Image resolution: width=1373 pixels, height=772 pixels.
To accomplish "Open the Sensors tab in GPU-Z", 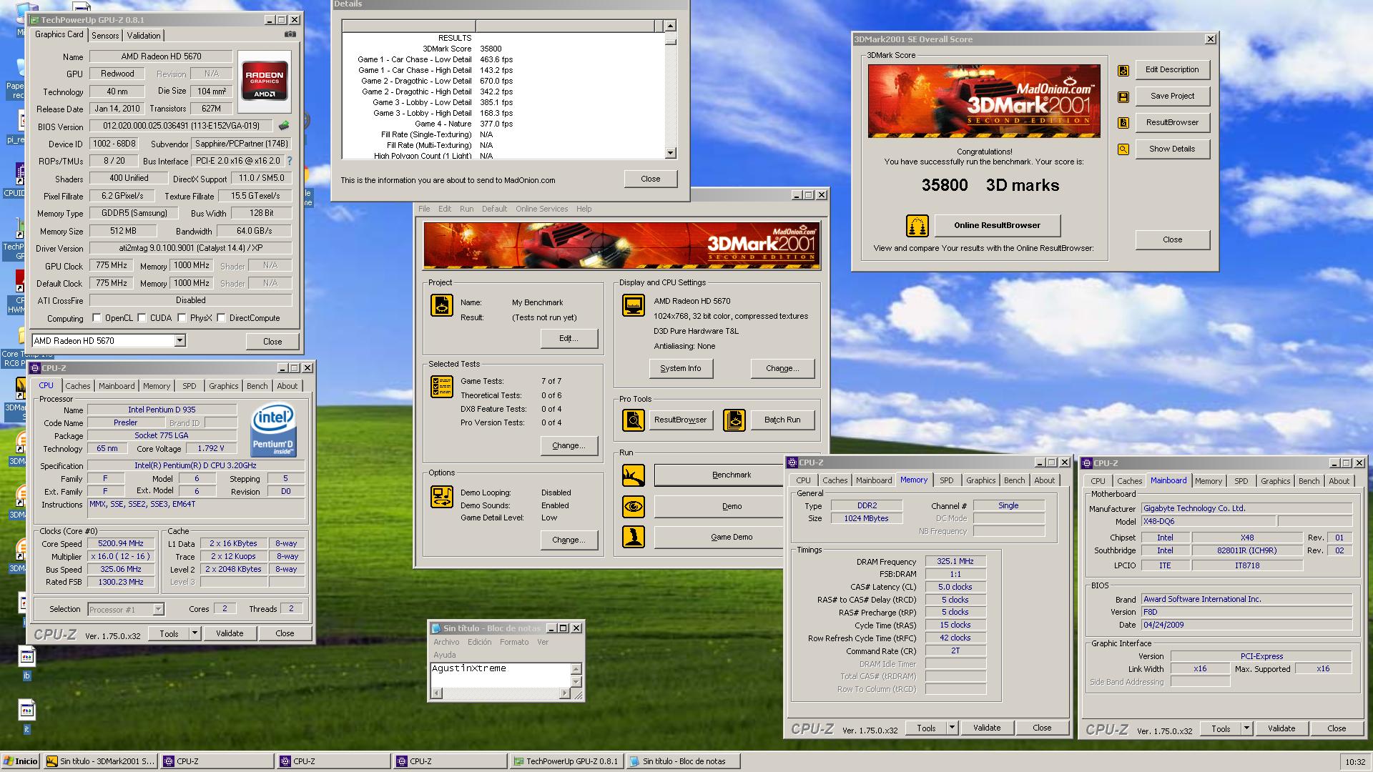I will tap(105, 36).
